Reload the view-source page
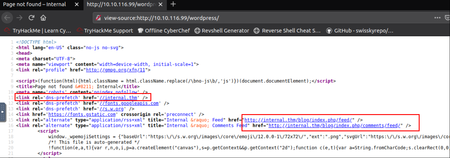Viewport: 450px width, 158px height. [x=32, y=18]
